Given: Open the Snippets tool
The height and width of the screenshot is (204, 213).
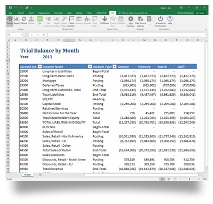Looking at the screenshot, I should click(x=87, y=20).
